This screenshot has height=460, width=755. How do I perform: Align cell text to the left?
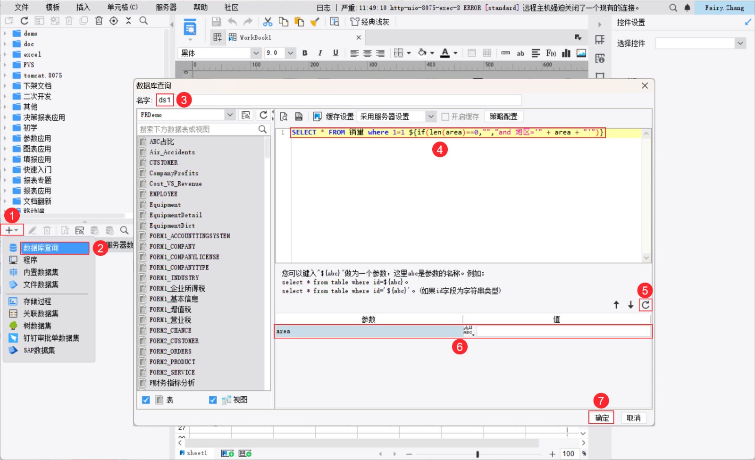point(354,53)
